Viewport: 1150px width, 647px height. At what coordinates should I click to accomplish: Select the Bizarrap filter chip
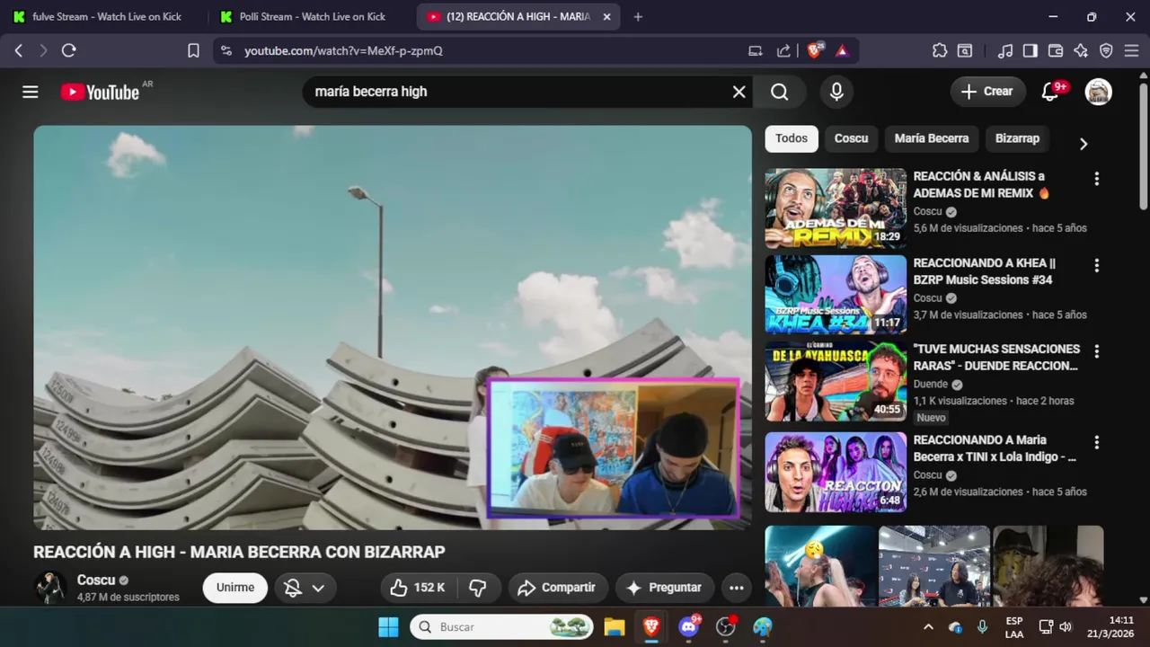1017,138
